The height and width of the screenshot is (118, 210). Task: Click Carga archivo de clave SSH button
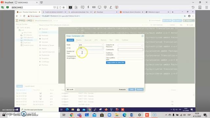[115, 63]
